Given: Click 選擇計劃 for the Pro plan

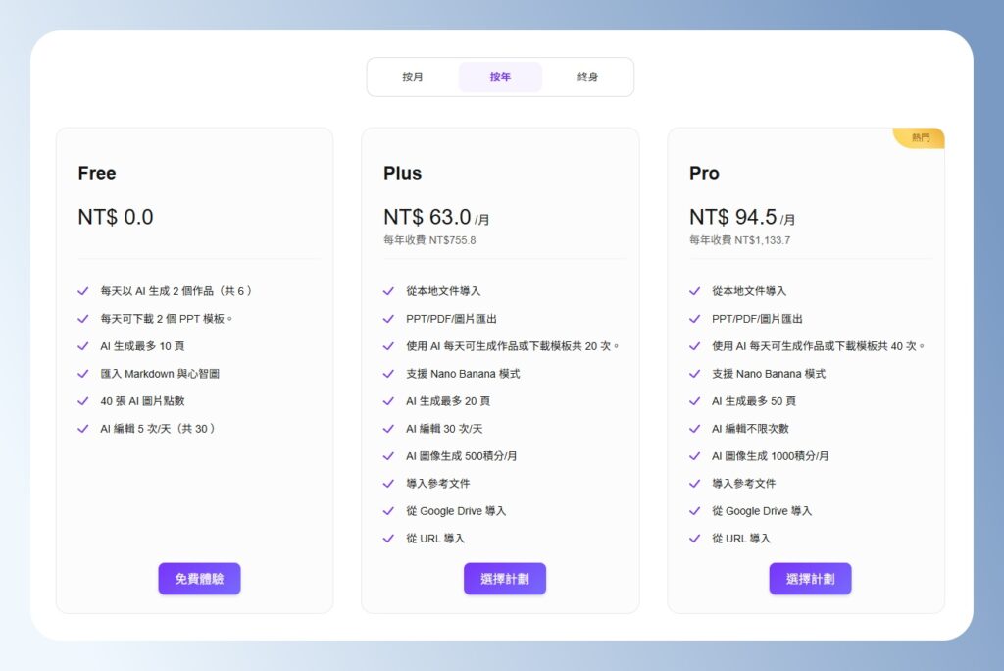Looking at the screenshot, I should pyautogui.click(x=810, y=578).
